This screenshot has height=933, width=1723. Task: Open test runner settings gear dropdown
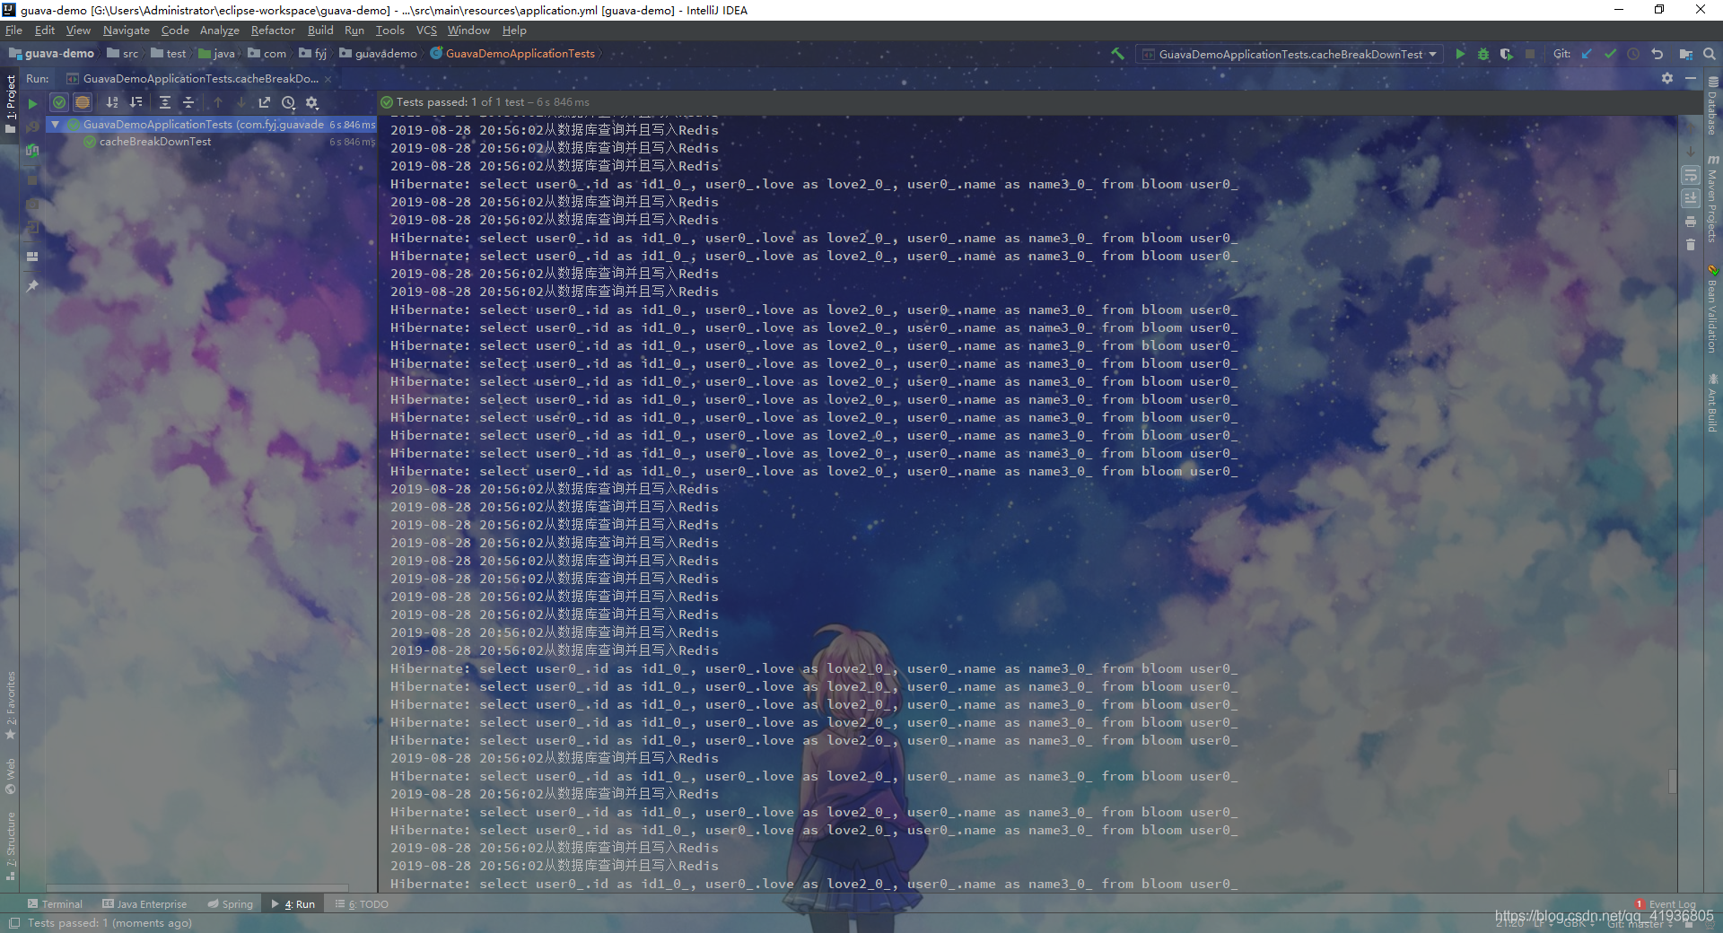312,103
